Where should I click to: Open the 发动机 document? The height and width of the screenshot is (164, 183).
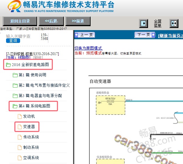[x=29, y=116]
